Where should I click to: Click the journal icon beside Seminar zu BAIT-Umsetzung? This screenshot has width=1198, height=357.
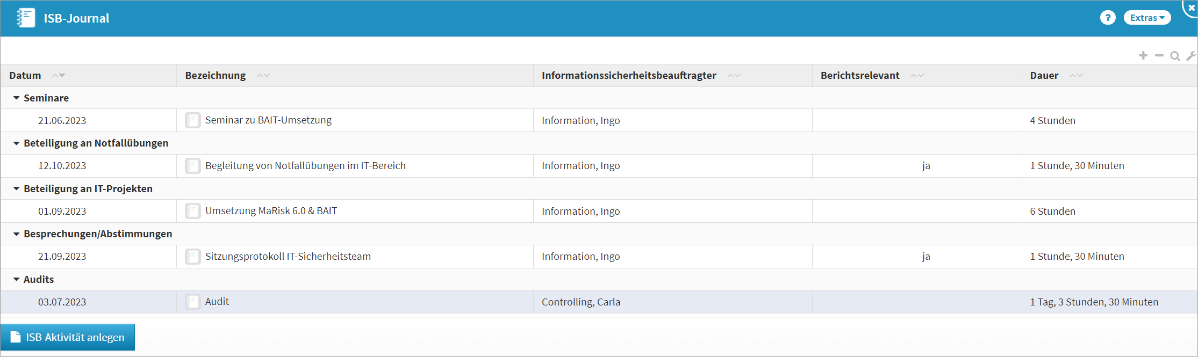pos(192,120)
